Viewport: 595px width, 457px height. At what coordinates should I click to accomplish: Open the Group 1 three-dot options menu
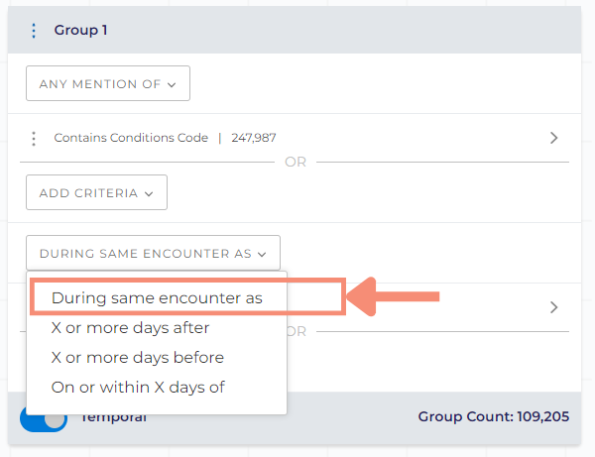point(34,31)
